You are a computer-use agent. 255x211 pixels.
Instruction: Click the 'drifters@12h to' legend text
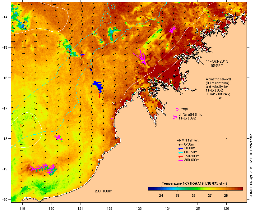pos(190,114)
